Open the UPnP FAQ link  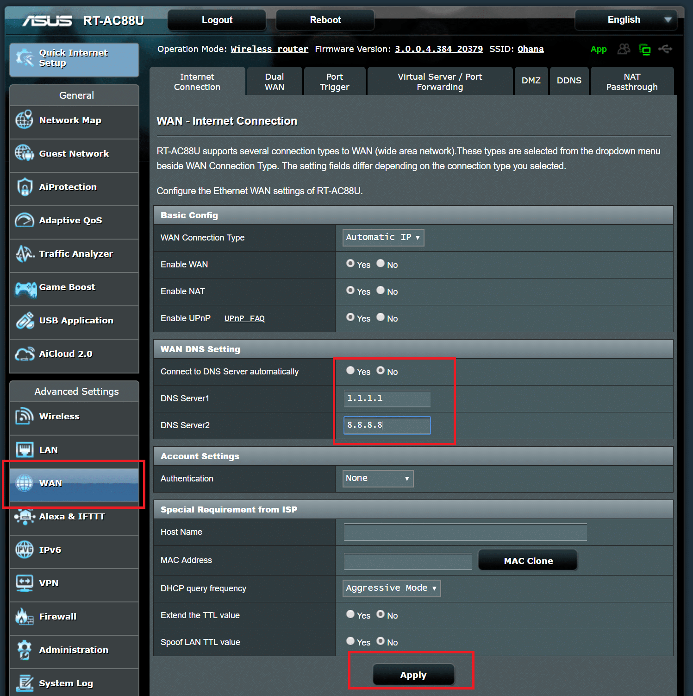point(244,318)
